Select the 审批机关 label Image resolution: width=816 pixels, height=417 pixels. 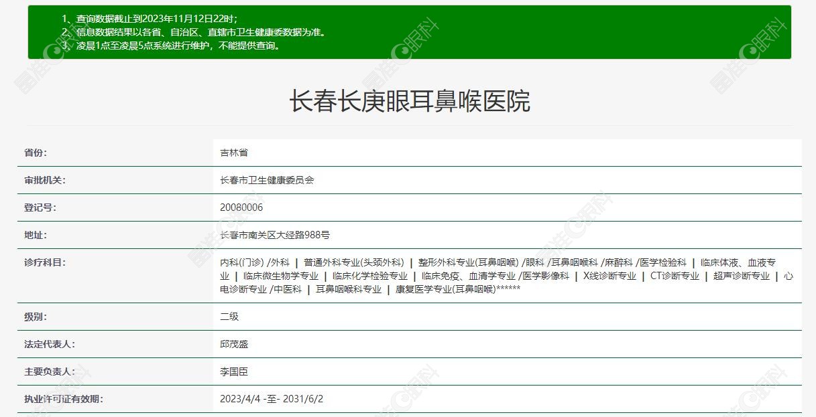pos(45,180)
